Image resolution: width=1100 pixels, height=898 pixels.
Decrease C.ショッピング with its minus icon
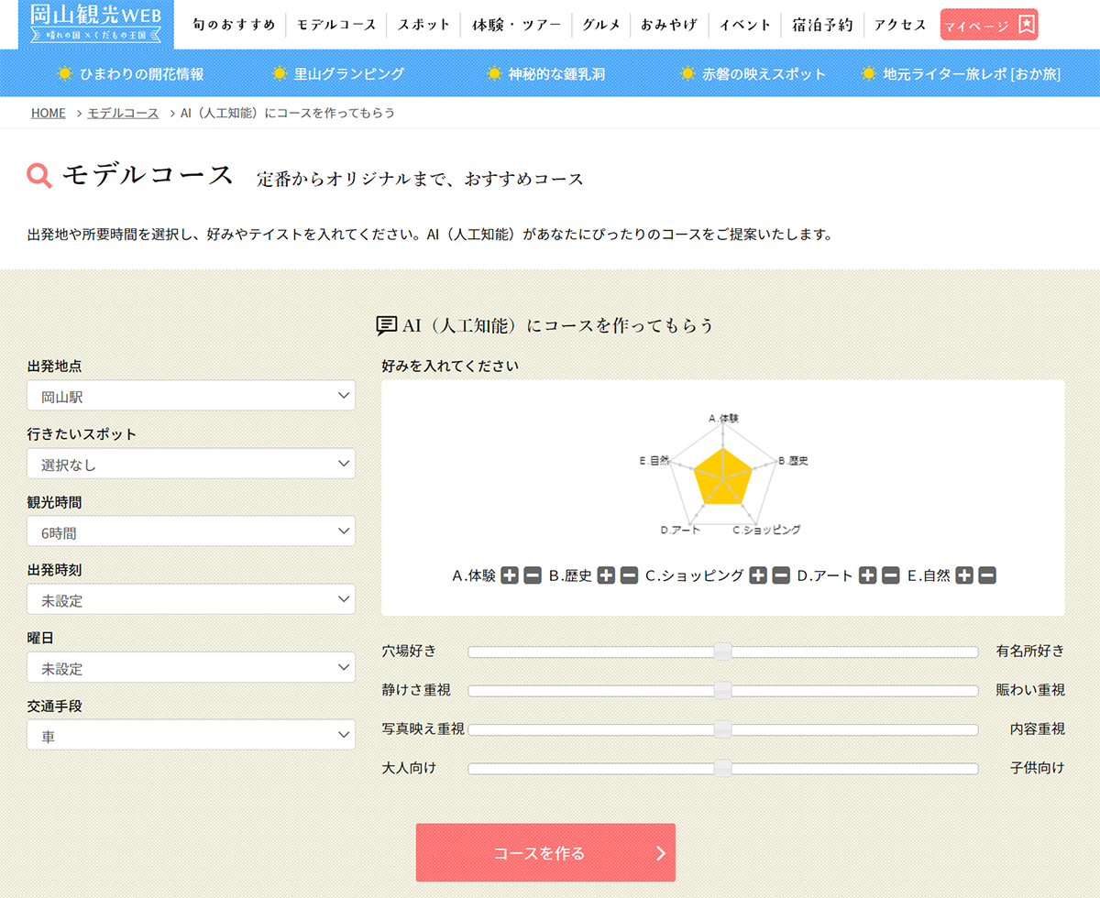781,575
